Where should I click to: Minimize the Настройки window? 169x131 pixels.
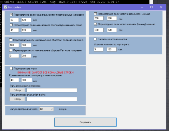coord(142,7)
